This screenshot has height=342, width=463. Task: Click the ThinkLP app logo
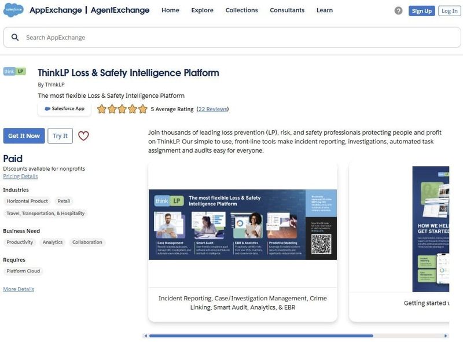pos(14,72)
